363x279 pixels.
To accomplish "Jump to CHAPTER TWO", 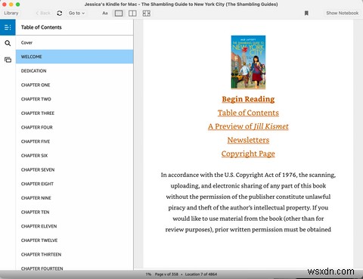I will (74, 99).
